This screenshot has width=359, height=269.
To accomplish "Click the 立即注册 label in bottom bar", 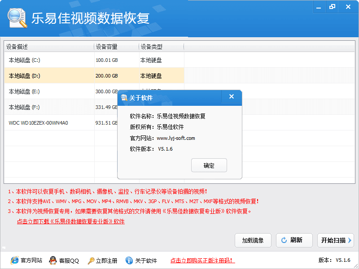I will click(x=106, y=260).
